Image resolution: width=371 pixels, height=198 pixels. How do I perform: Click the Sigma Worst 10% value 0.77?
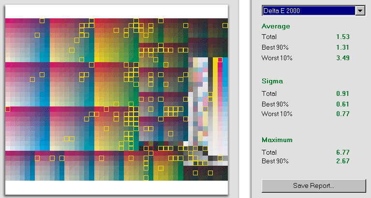pyautogui.click(x=342, y=114)
